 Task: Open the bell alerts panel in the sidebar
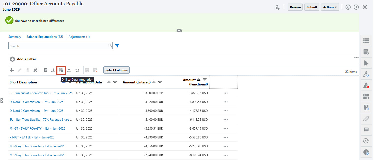click(x=366, y=63)
